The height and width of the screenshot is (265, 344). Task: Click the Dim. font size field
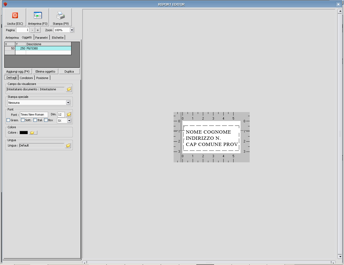[61, 114]
